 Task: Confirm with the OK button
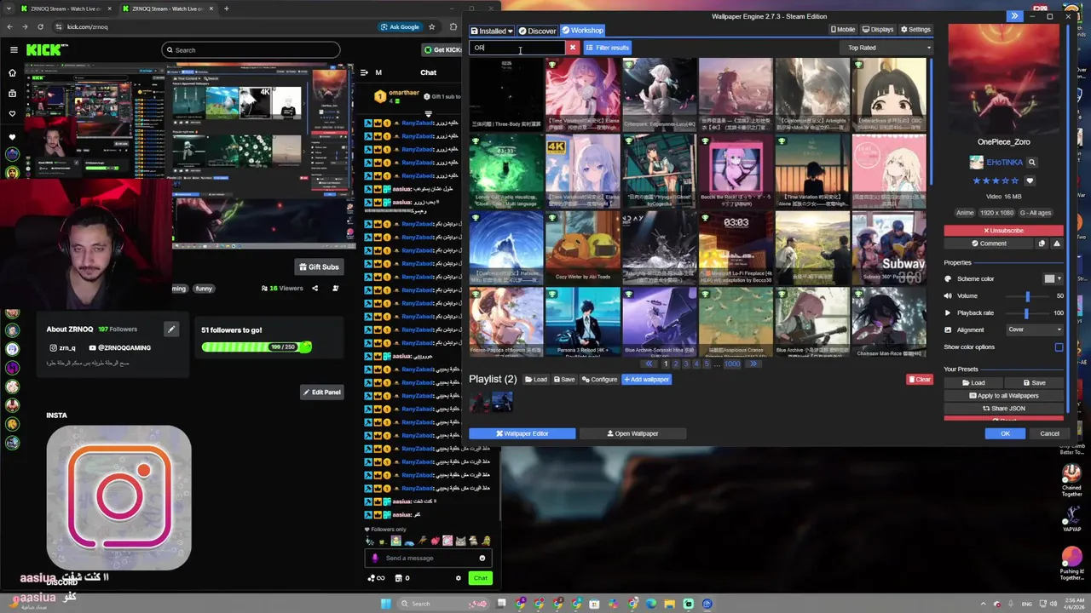[x=1005, y=433]
